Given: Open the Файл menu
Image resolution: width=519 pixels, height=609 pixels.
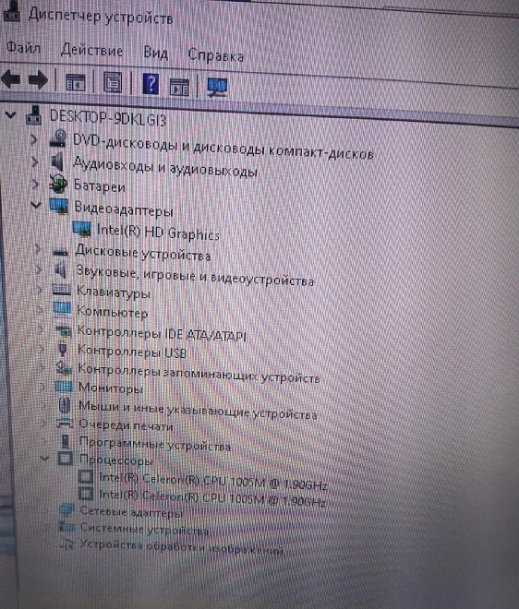Looking at the screenshot, I should pos(23,48).
